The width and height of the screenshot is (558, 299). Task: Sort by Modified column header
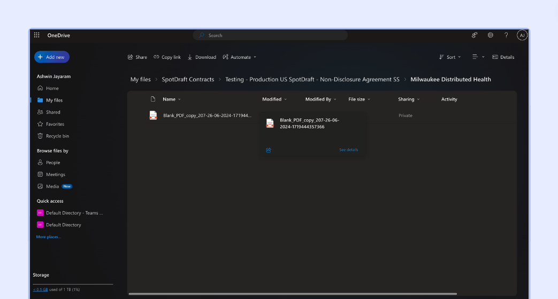coord(272,99)
